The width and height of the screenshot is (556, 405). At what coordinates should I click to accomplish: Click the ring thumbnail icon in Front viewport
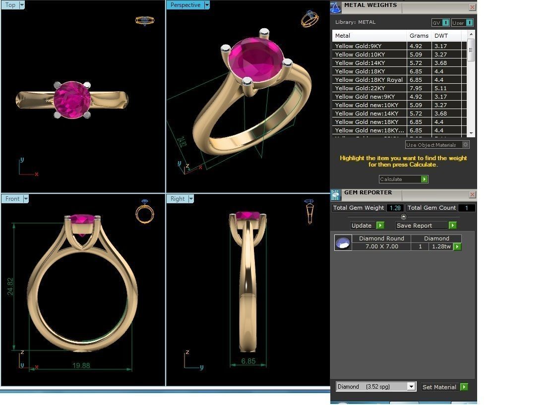point(145,212)
